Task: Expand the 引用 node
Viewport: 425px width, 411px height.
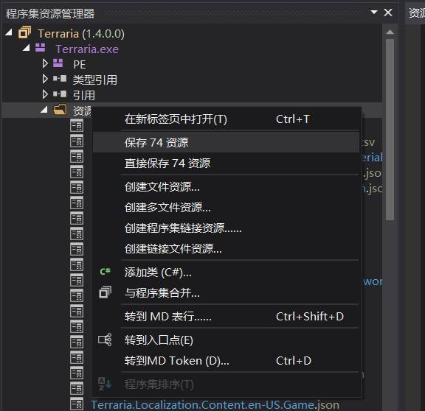Action: pos(45,94)
